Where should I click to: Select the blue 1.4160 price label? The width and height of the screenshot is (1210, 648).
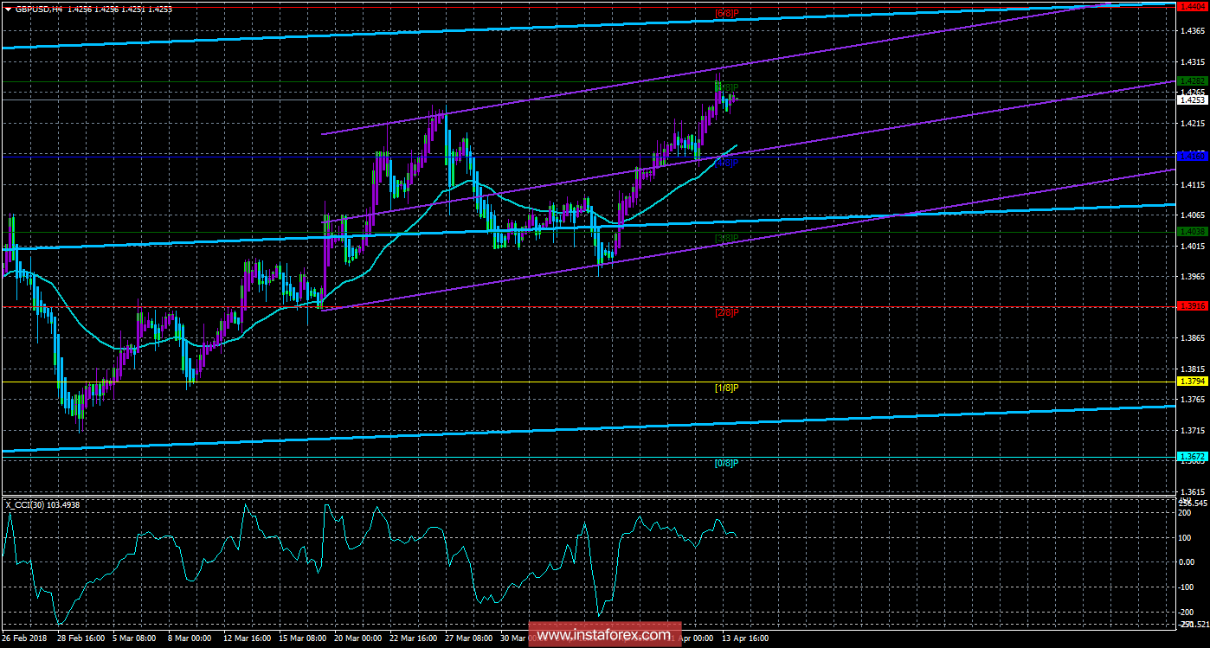pyautogui.click(x=1192, y=157)
